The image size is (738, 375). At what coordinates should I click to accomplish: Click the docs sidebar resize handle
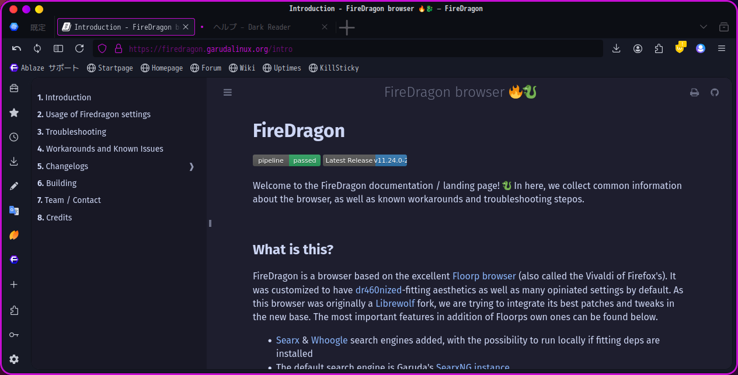point(210,223)
